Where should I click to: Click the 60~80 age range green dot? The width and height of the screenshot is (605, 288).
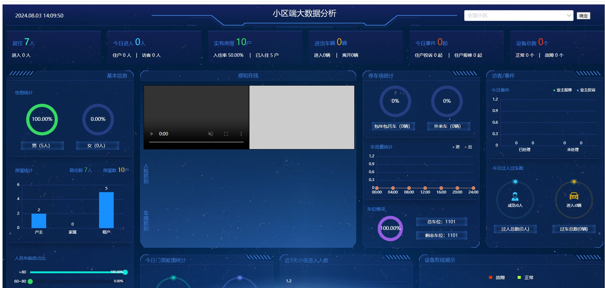30,281
